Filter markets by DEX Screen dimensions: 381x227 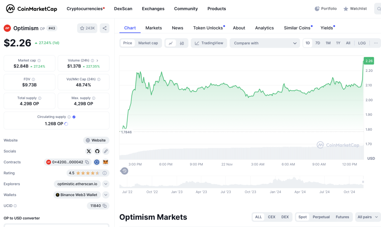pyautogui.click(x=285, y=217)
